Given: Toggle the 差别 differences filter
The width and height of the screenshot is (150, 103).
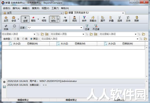Looking at the screenshot, I should 33,19.
